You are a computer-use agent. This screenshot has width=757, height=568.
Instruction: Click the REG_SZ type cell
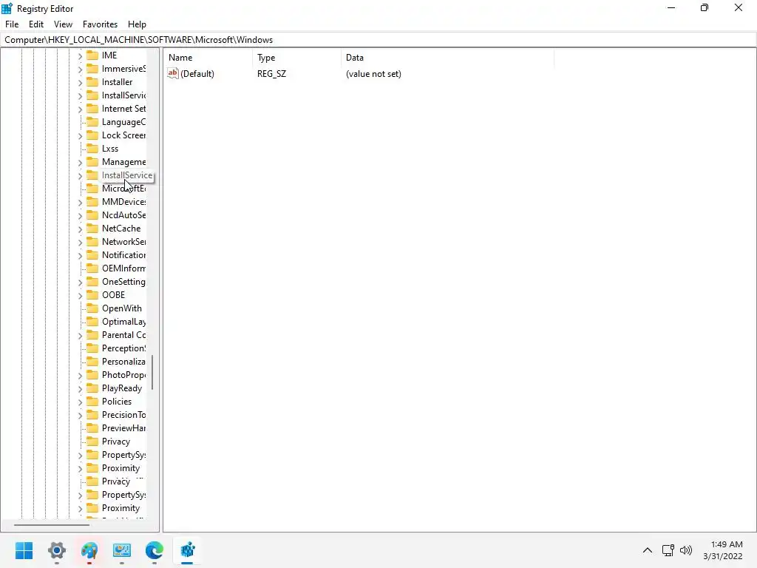(272, 74)
